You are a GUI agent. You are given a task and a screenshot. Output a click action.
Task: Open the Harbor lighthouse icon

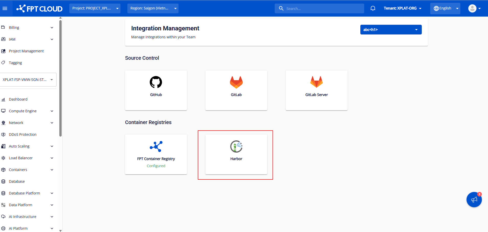(236, 146)
